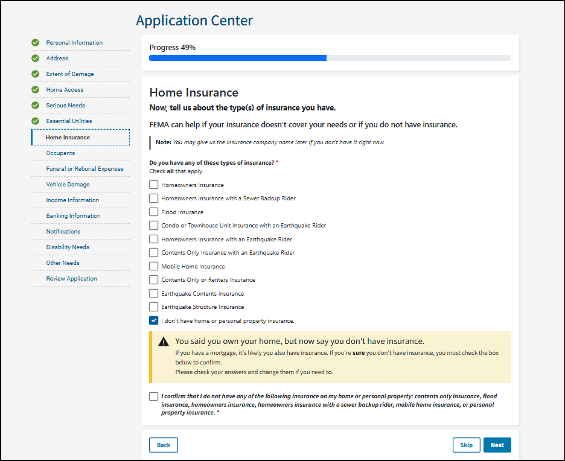
Task: Tick the confirmation checkbox for no insurance
Action: [154, 397]
